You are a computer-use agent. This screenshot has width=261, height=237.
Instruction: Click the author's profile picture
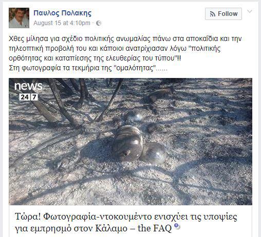[19, 18]
